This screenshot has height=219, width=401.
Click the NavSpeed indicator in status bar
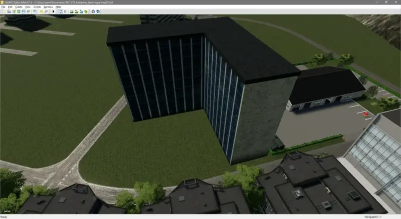tap(373, 217)
